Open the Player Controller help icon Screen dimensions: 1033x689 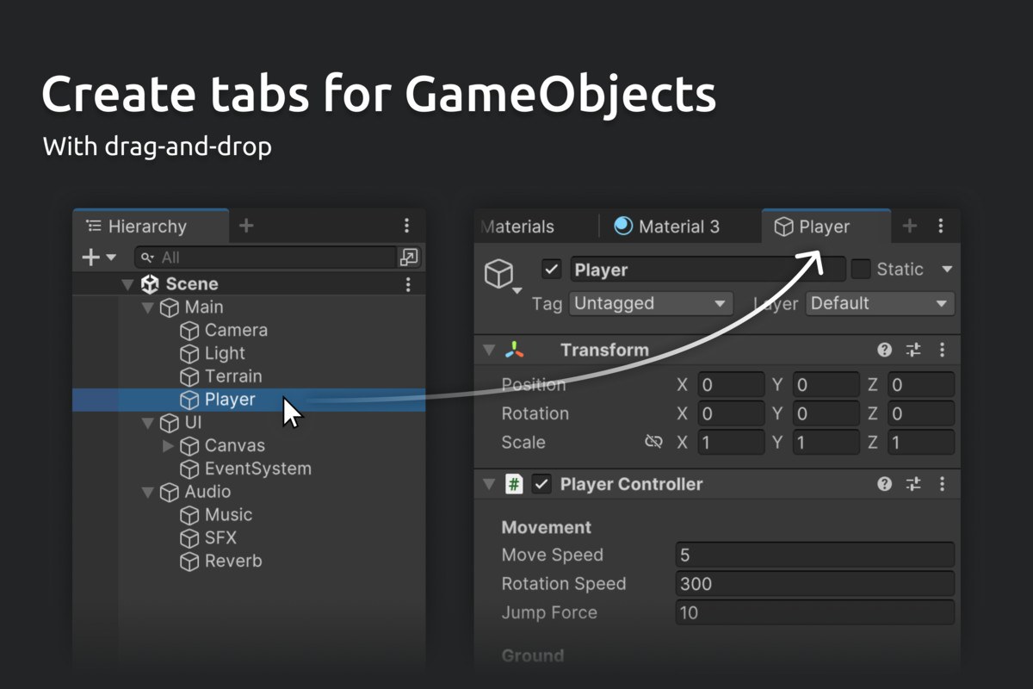pos(884,484)
